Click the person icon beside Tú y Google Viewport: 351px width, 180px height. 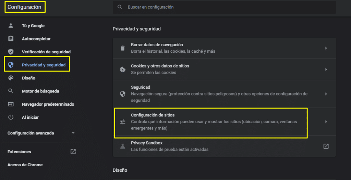click(11, 26)
